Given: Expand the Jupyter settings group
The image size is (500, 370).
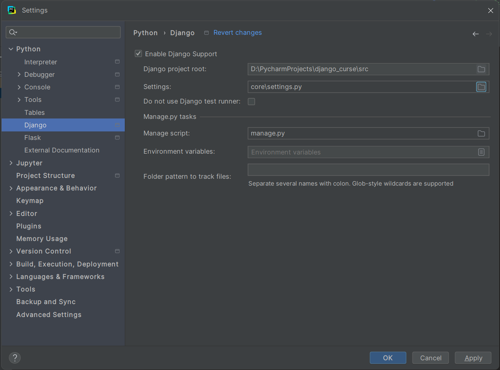Looking at the screenshot, I should tap(11, 163).
